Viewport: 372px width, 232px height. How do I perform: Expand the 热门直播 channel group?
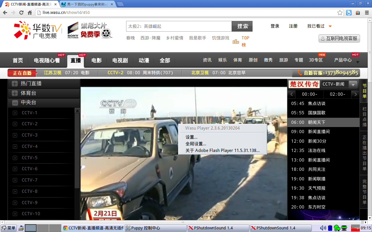[x=15, y=84]
